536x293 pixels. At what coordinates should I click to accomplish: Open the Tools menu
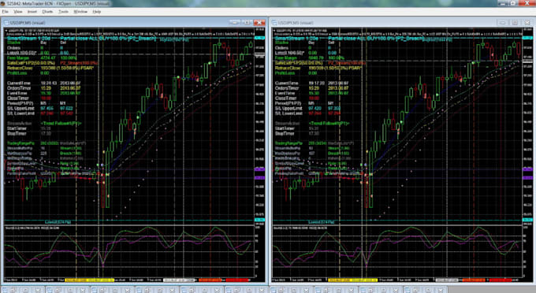pos(63,12)
